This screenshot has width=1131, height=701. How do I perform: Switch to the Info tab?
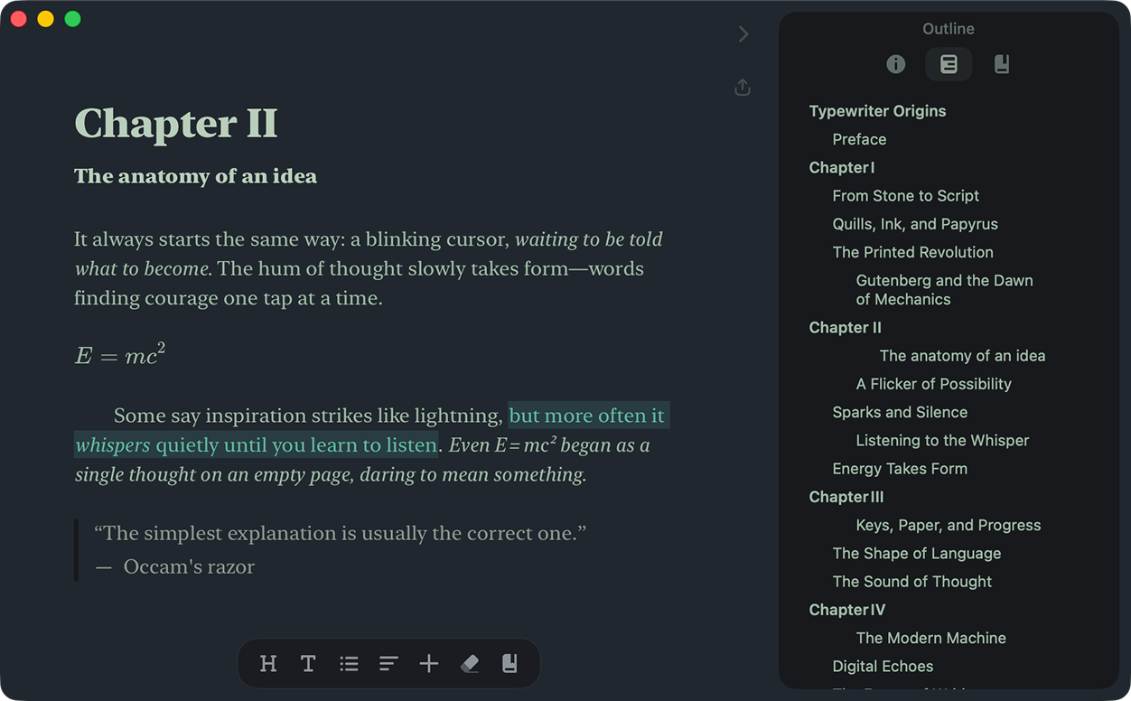[x=896, y=64]
